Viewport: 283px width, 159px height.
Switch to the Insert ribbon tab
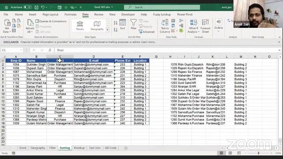[x=32, y=15]
